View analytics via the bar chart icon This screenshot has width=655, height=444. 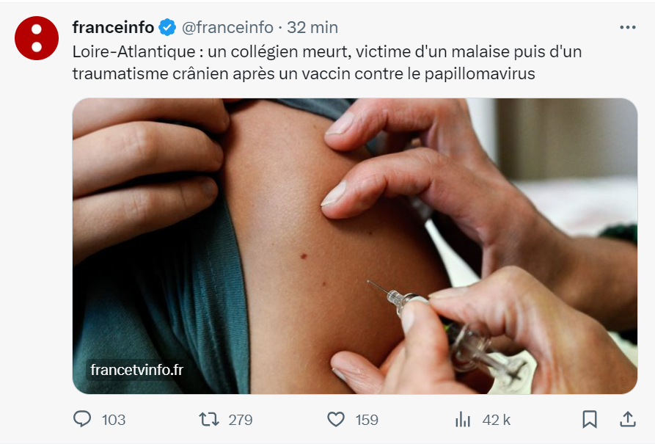pyautogui.click(x=463, y=419)
